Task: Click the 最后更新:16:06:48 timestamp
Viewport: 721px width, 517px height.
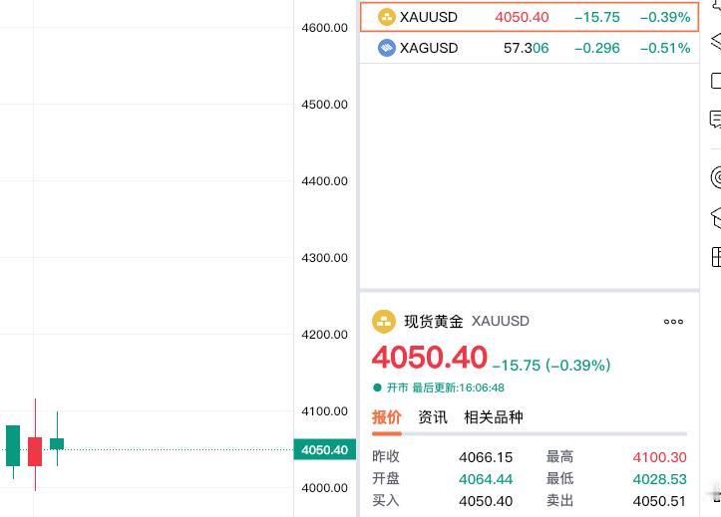Action: [458, 388]
